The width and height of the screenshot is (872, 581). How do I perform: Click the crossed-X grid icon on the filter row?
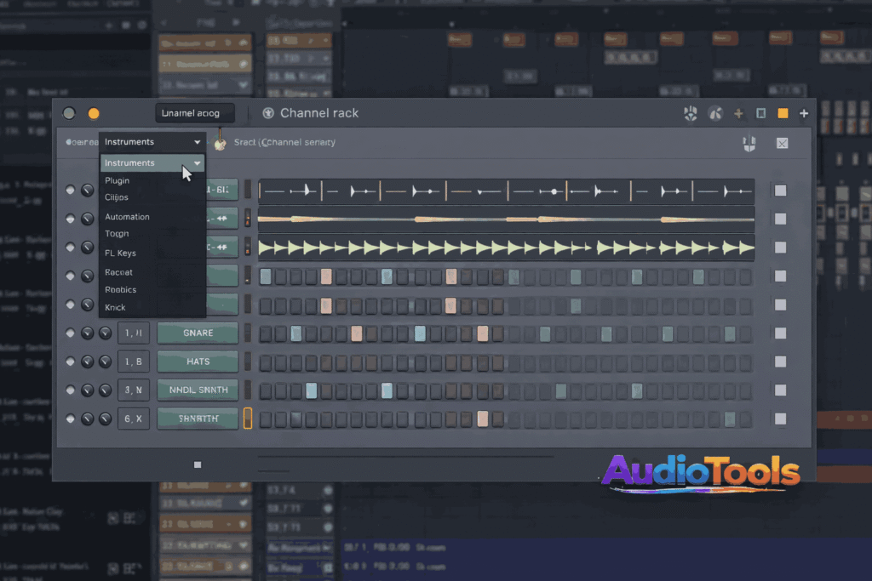pyautogui.click(x=783, y=143)
